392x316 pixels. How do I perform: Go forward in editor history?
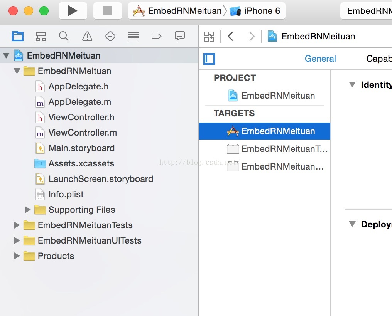click(252, 37)
